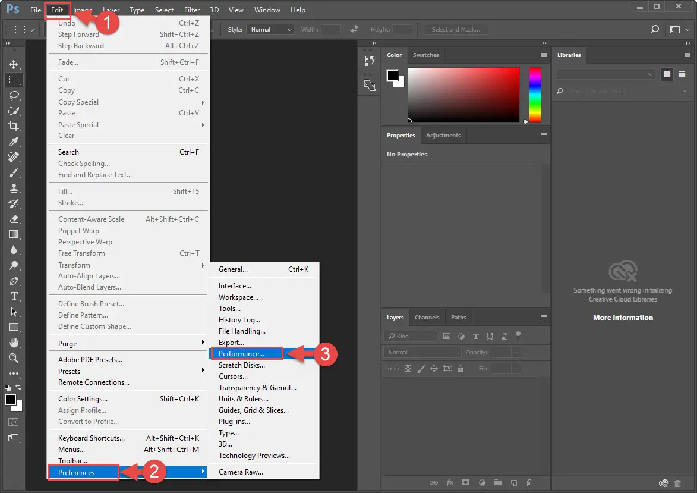697x493 pixels.
Task: Toggle the layer filter switch
Action: [518, 334]
